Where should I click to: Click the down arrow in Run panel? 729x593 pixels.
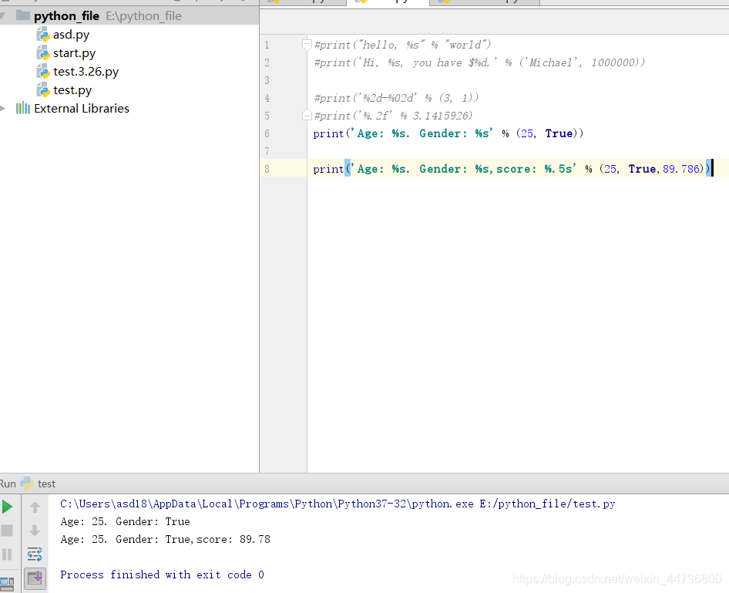[35, 531]
